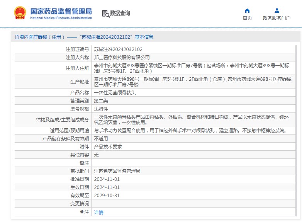Click the expiry date 2029-10-31
This screenshot has height=223, width=302.
click(x=107, y=196)
